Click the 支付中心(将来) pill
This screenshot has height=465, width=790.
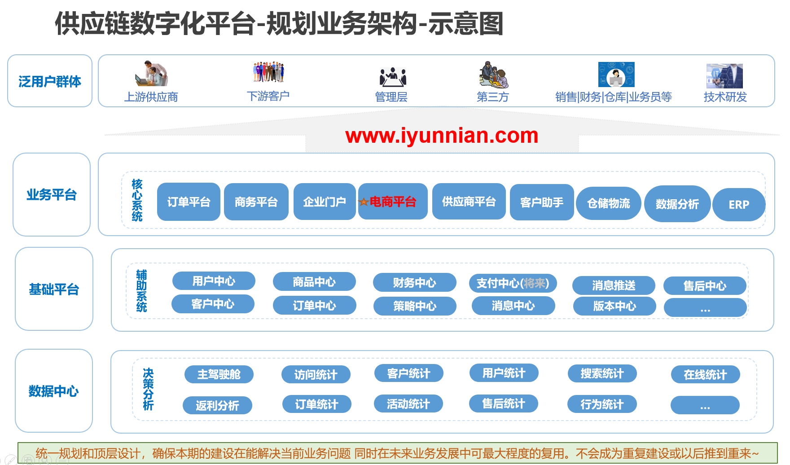[513, 283]
